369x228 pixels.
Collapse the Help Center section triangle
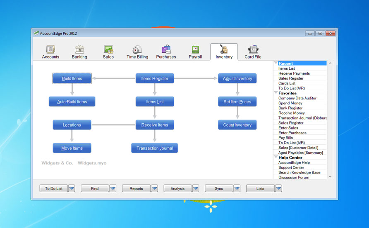tap(276, 157)
